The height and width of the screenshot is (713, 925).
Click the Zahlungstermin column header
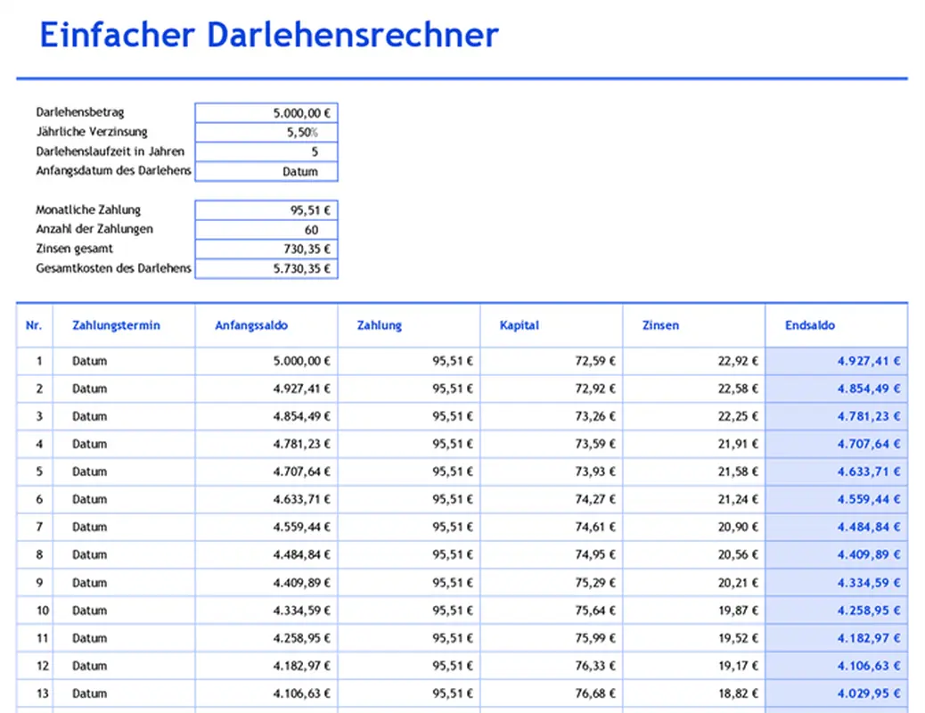[124, 325]
